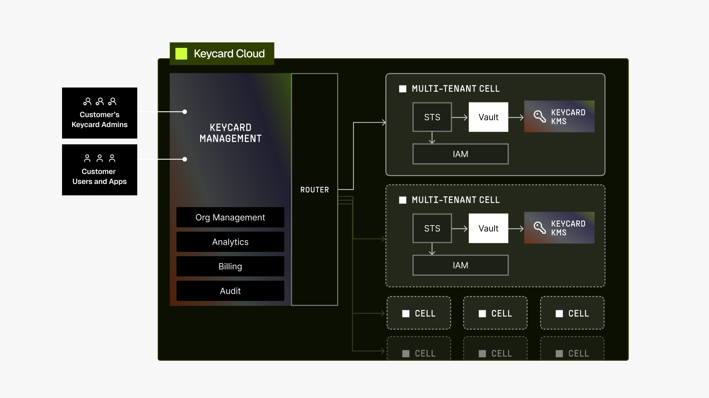The width and height of the screenshot is (709, 398).
Task: Select the admin users icon above Customer's Keycard Admins
Action: (99, 102)
